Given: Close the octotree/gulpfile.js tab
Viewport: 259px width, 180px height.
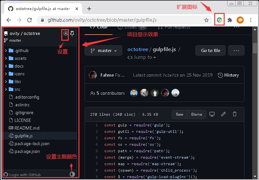Looking at the screenshot, I should (77, 9).
